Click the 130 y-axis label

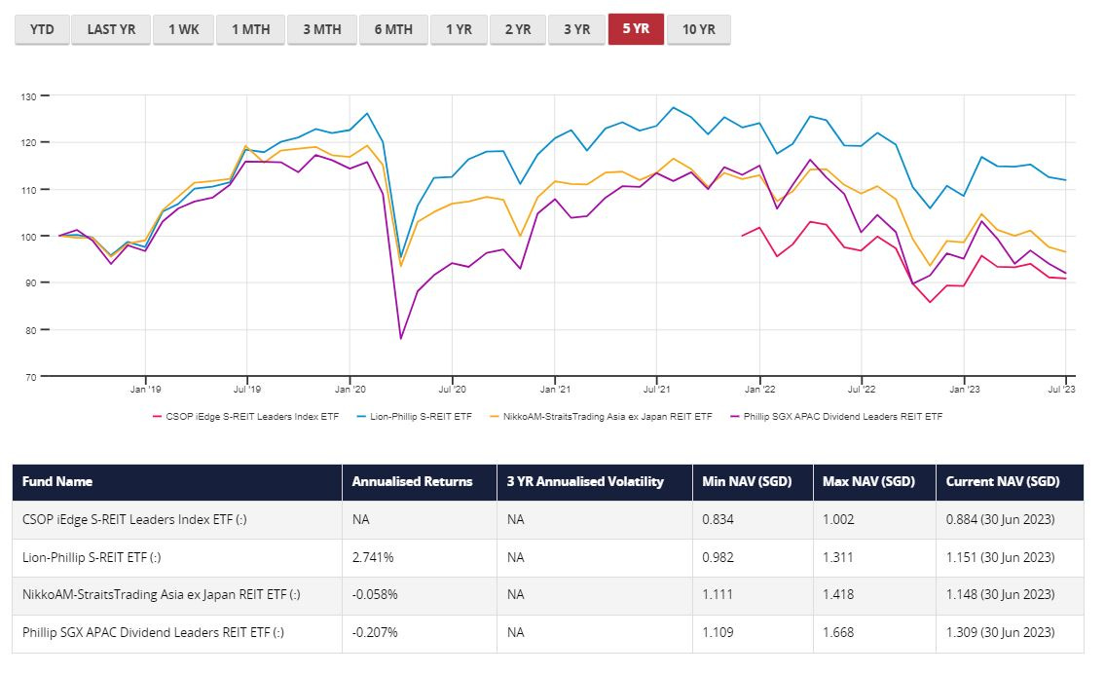[28, 97]
